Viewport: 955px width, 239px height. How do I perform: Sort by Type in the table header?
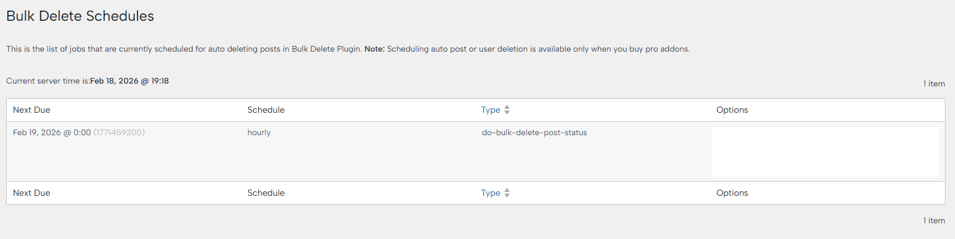pos(490,110)
